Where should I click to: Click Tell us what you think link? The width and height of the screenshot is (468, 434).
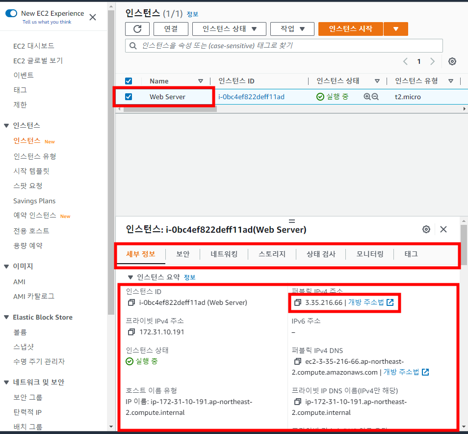47,22
